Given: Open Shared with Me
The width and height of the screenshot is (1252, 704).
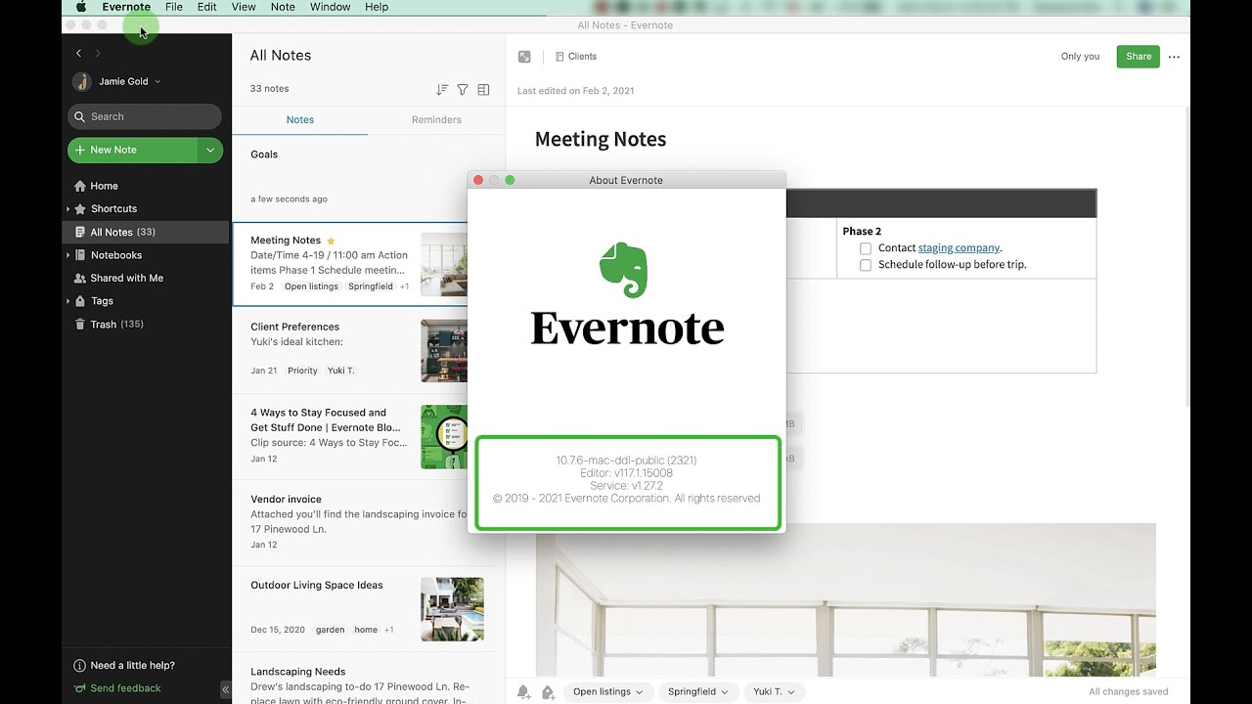Looking at the screenshot, I should (x=126, y=278).
